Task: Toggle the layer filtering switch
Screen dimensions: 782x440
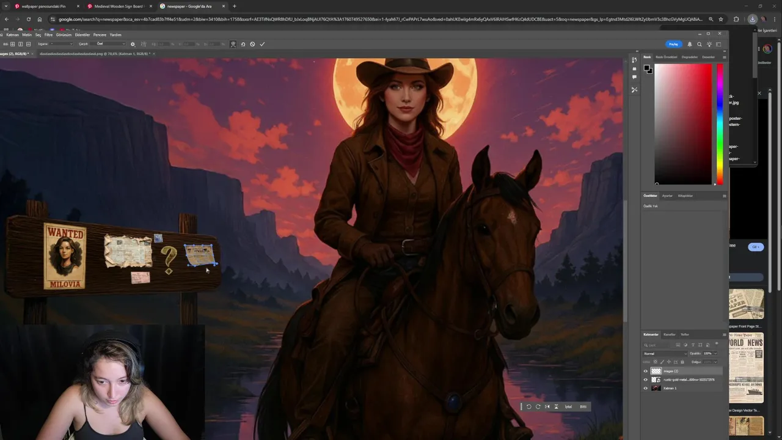Action: (x=717, y=343)
